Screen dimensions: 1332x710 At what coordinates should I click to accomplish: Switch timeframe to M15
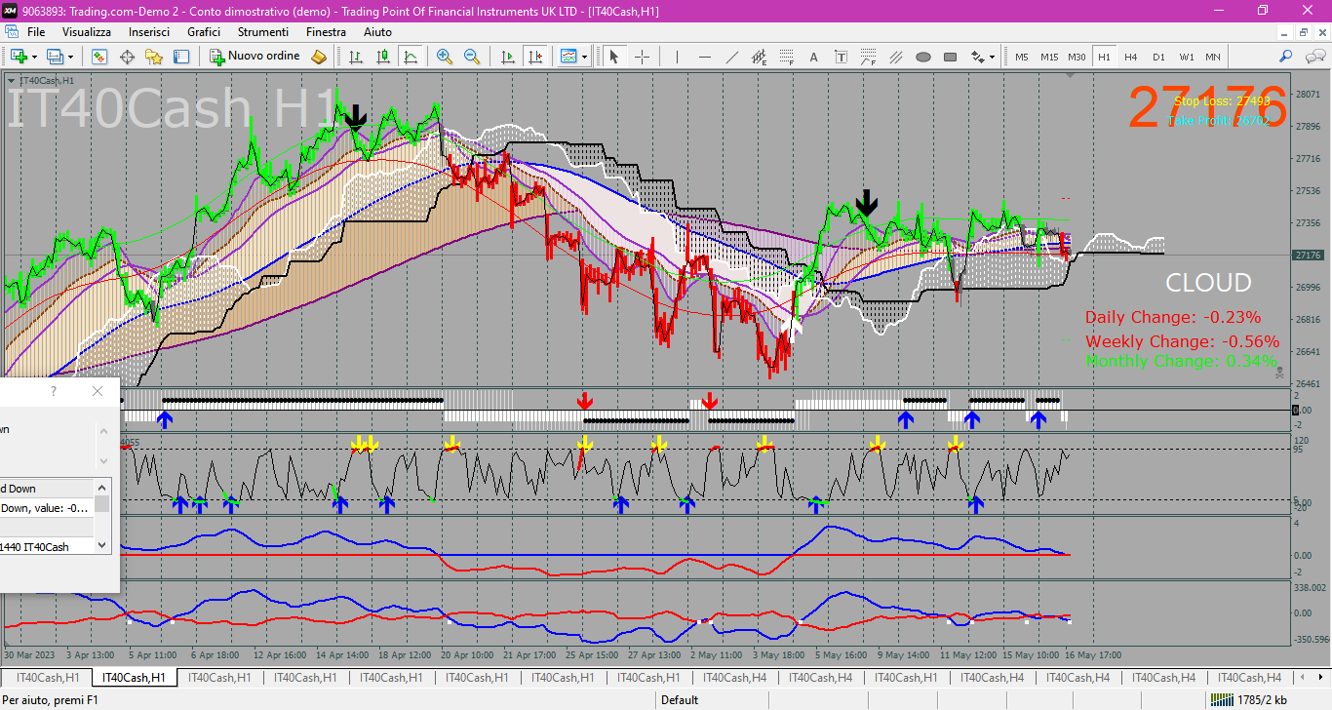tap(1049, 57)
